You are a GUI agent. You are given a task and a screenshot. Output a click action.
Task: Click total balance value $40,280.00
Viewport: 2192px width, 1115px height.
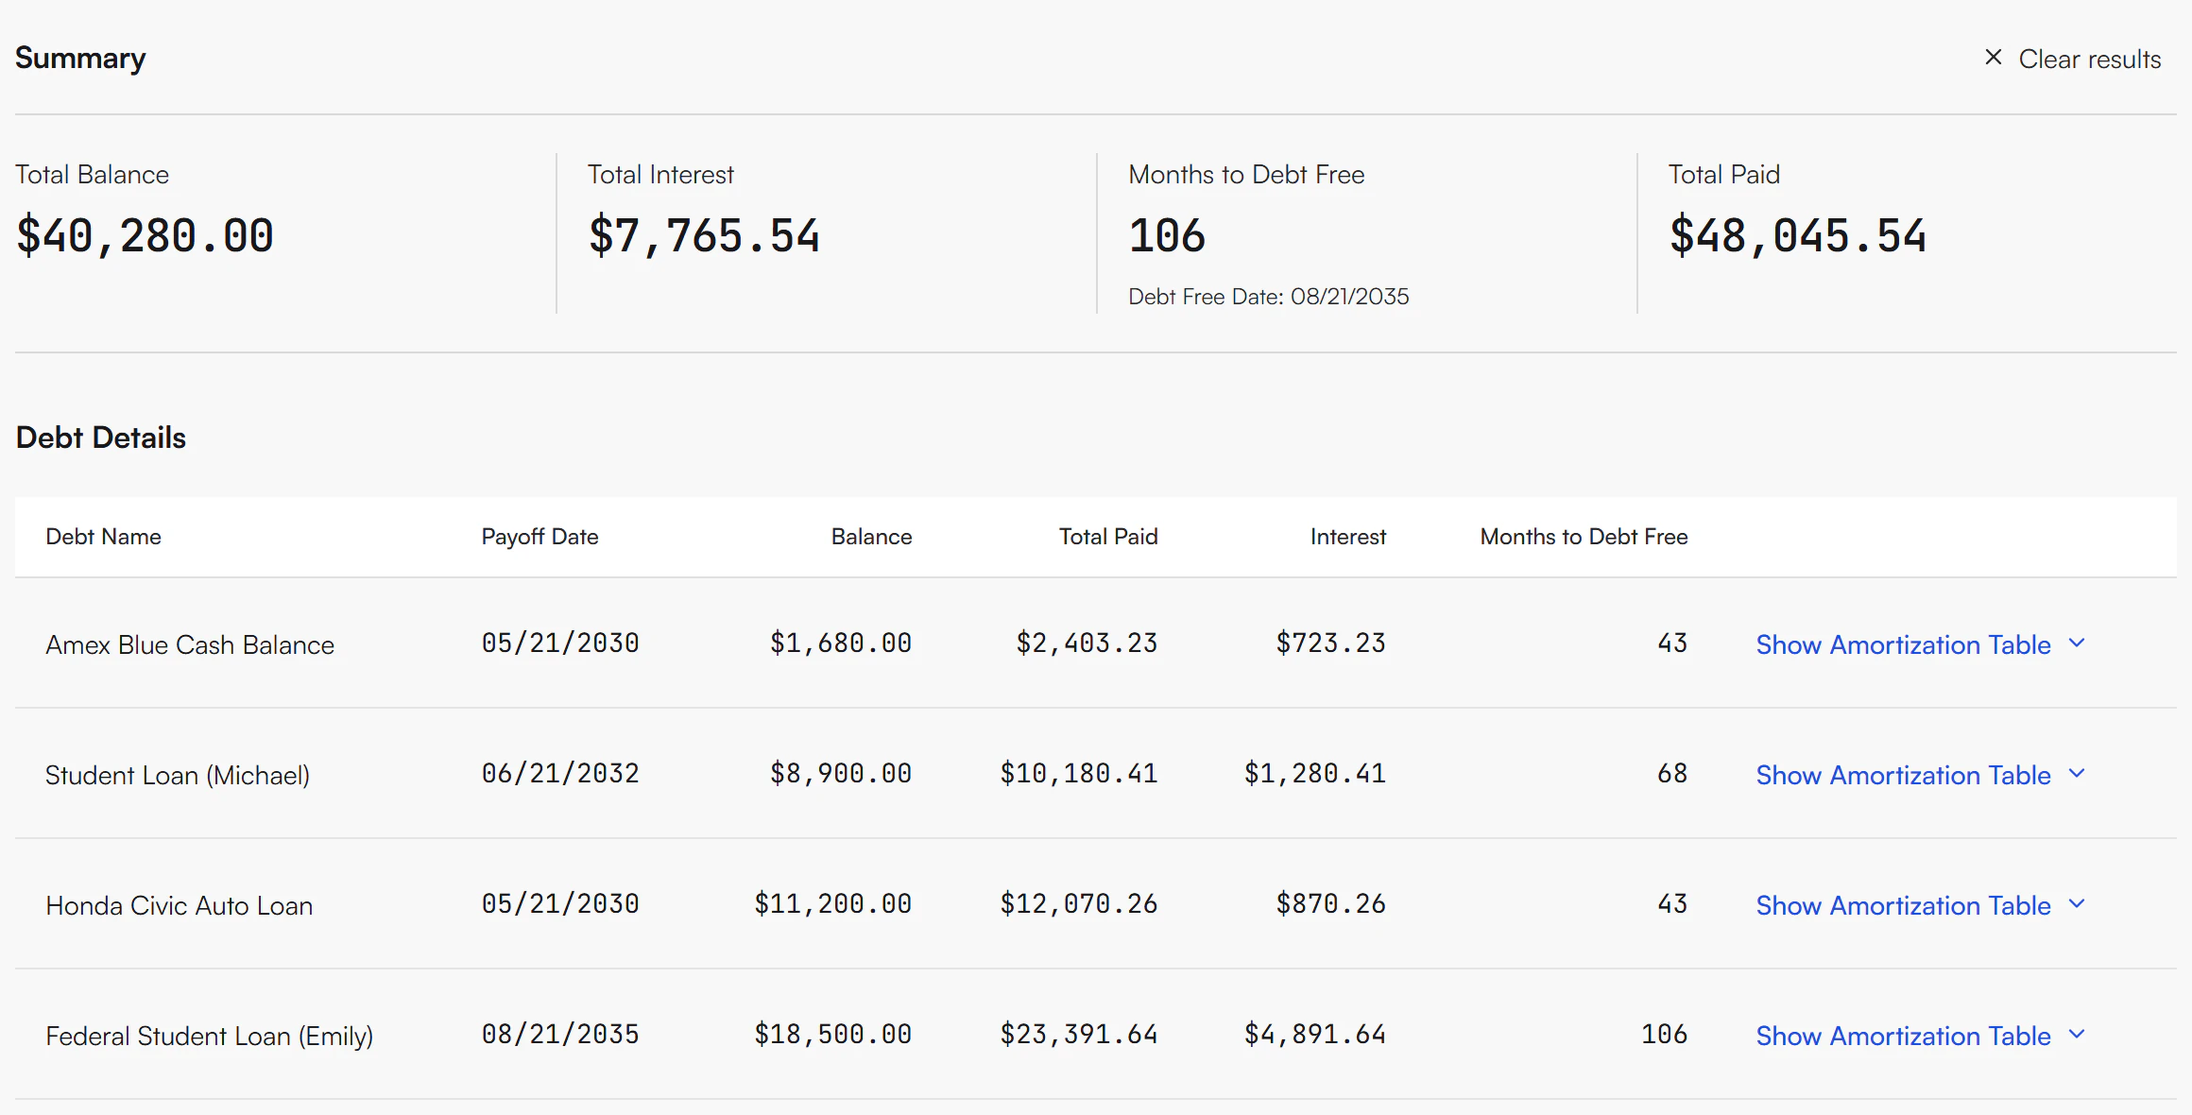(145, 235)
